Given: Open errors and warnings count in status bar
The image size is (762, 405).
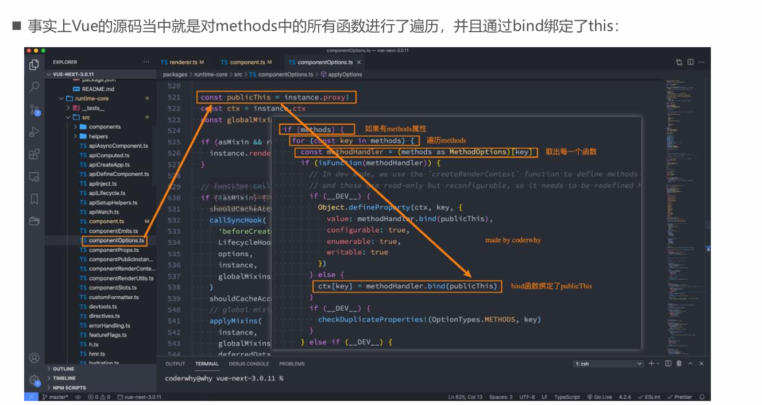Looking at the screenshot, I should tap(99, 397).
